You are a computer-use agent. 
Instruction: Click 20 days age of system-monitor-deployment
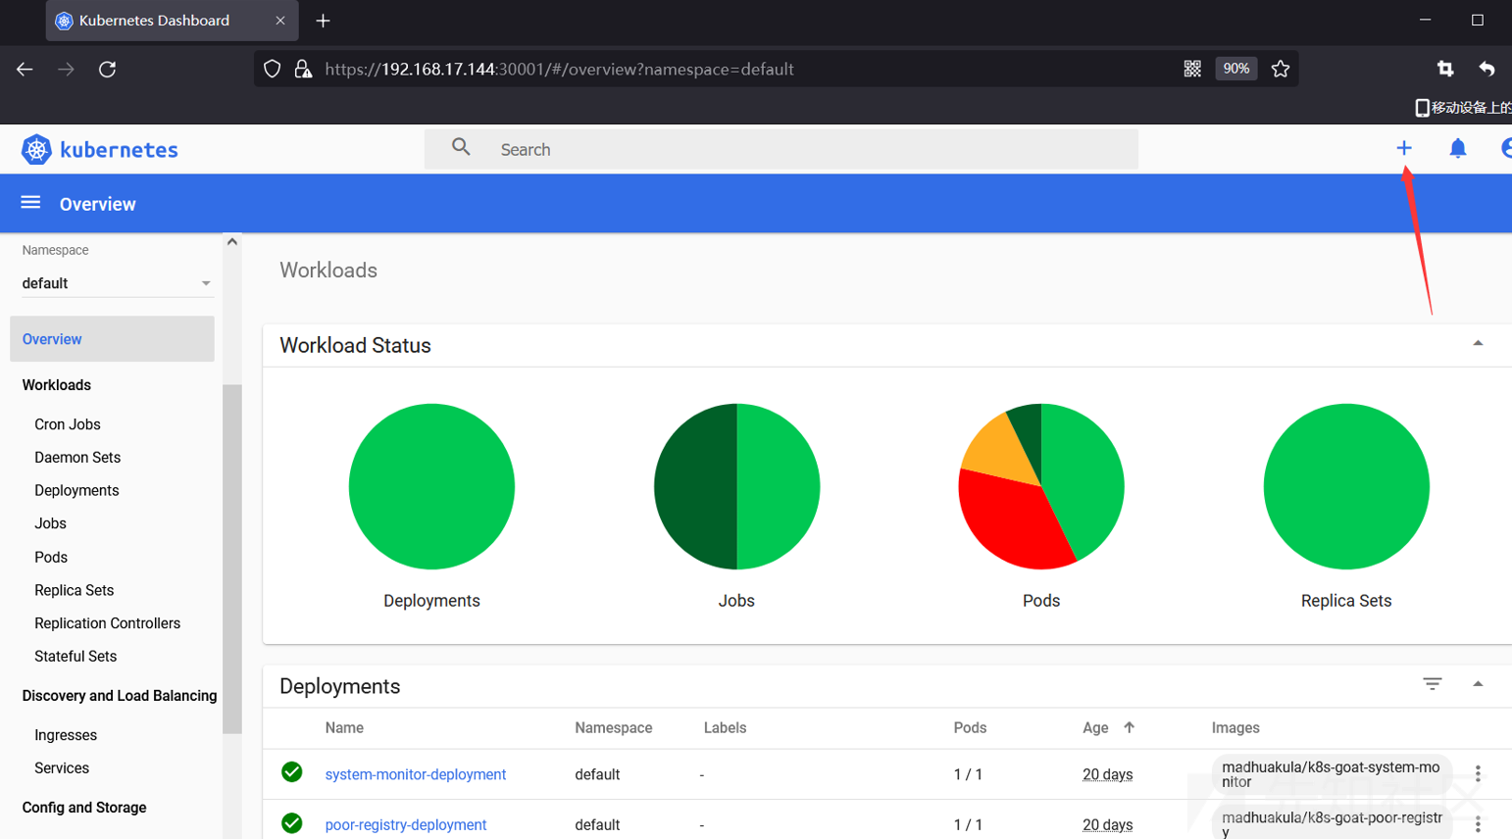click(1108, 774)
